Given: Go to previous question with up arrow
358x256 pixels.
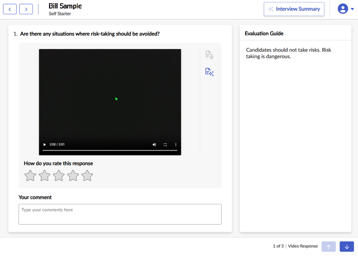Looking at the screenshot, I should (x=328, y=247).
